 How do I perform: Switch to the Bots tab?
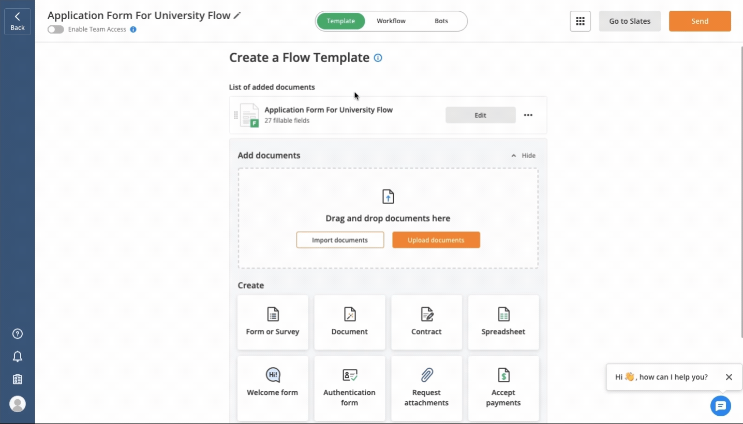point(441,21)
